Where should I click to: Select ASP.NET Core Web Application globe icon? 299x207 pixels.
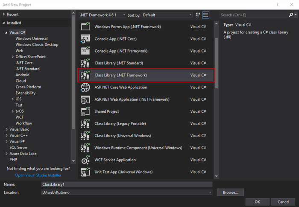point(85,87)
